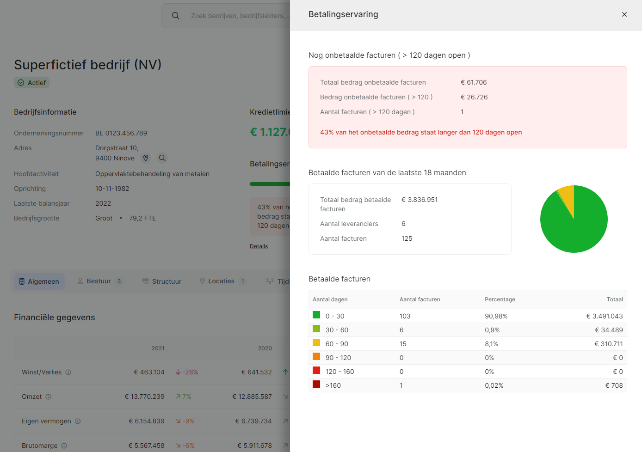Switch to the Bestuur tab
Viewport: 642px width, 452px height.
coord(99,281)
